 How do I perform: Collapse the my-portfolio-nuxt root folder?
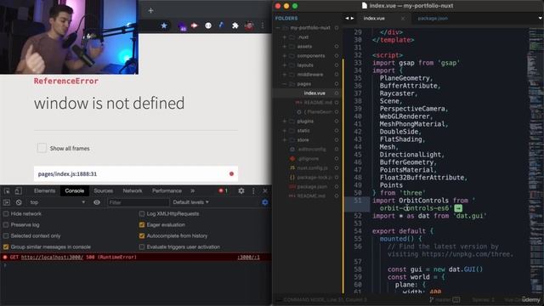click(x=278, y=28)
